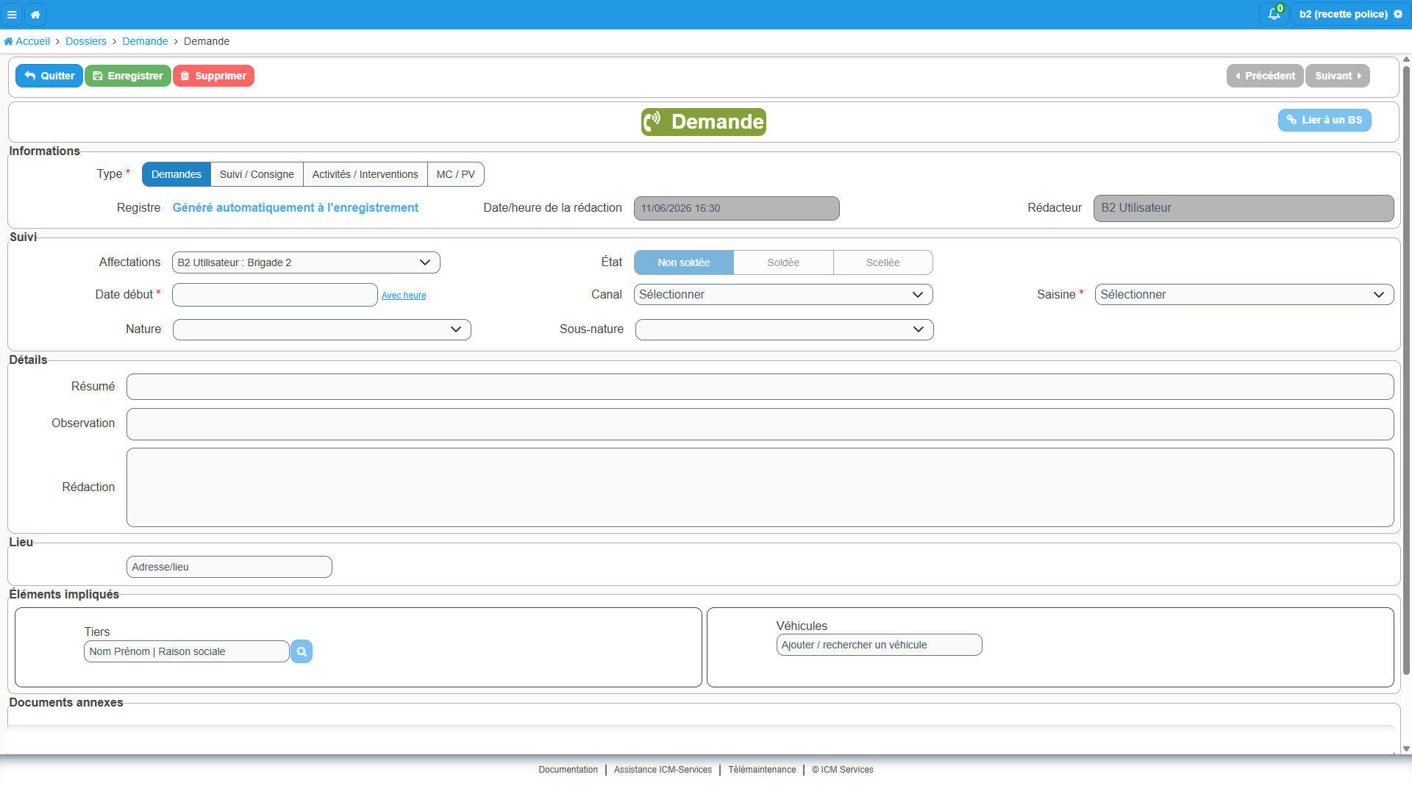Click into the Rédaction text area
The image size is (1412, 794).
[760, 487]
